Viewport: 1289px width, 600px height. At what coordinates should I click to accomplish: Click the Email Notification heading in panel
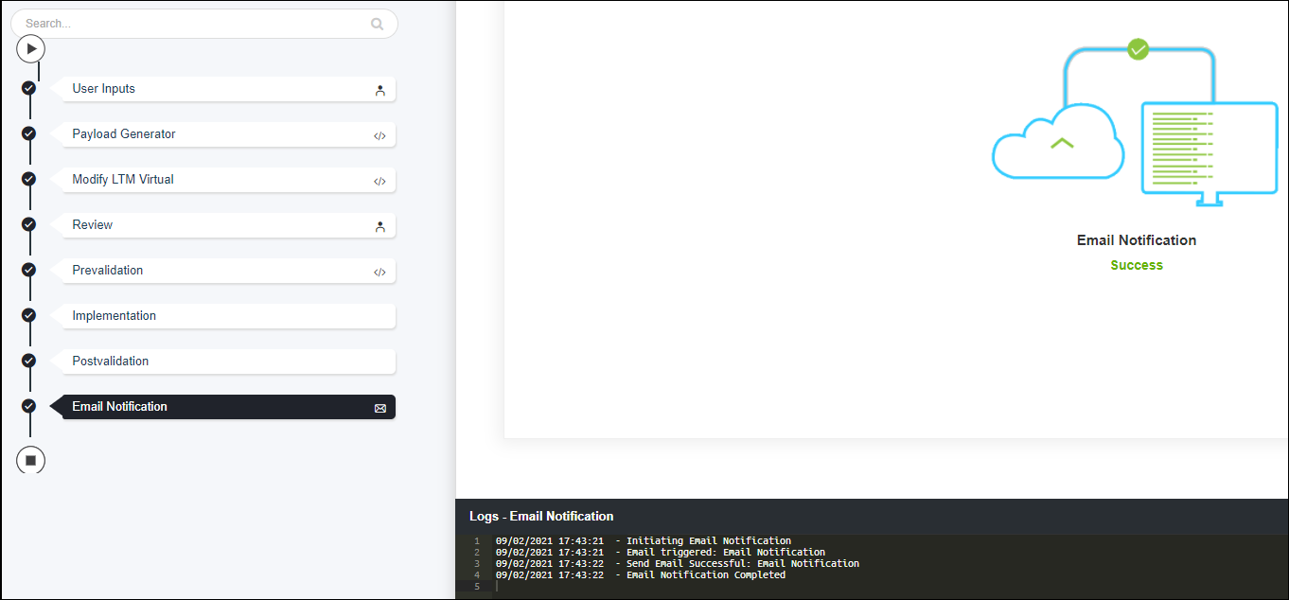click(1137, 240)
